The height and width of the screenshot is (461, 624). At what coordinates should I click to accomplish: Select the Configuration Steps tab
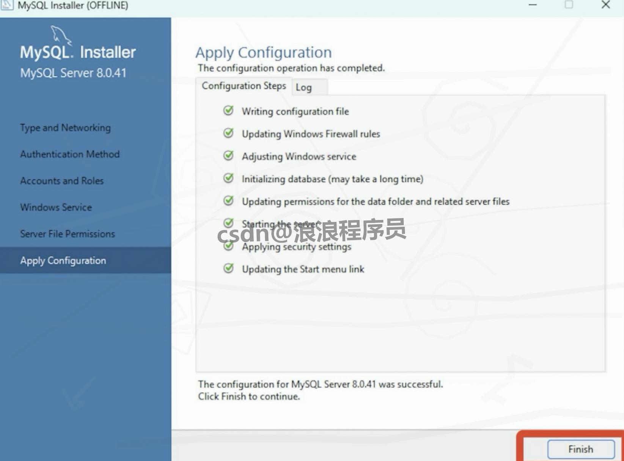pos(244,86)
